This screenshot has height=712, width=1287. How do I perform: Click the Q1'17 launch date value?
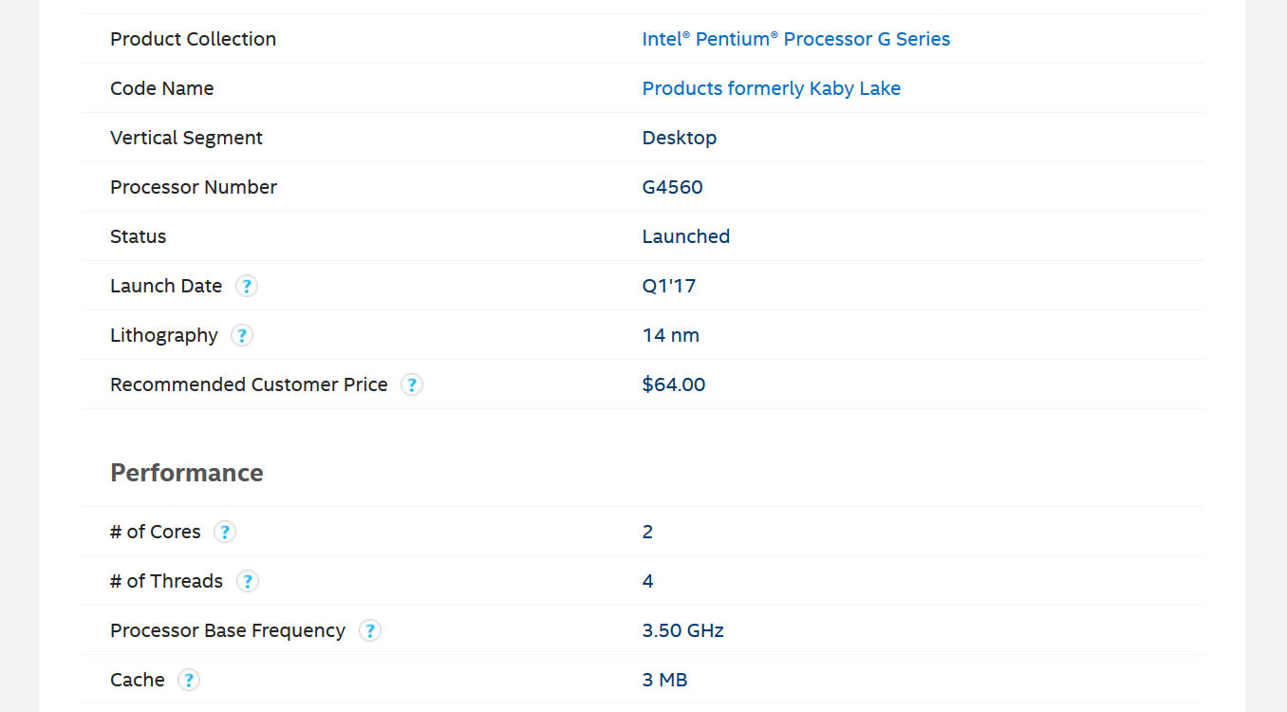[x=669, y=286]
